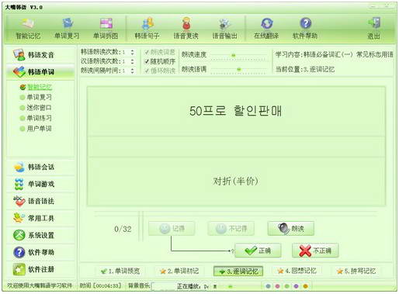Click the 时间 timer in status bar
399x294 pixels.
(x=101, y=285)
